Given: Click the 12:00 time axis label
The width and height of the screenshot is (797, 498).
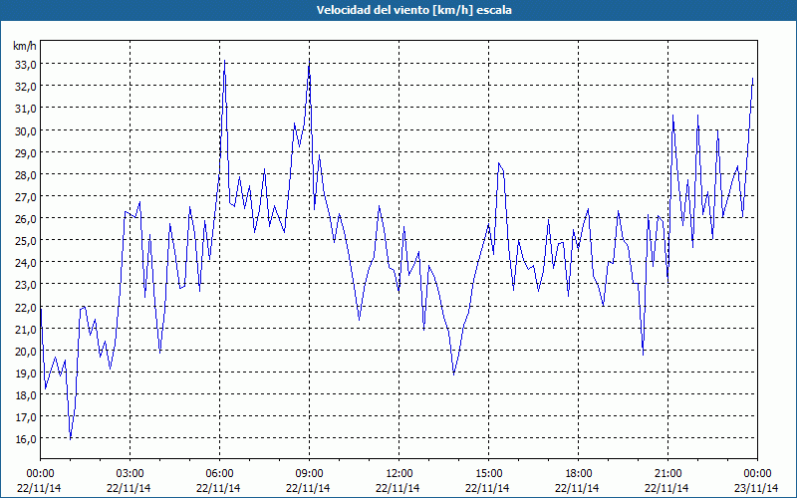Looking at the screenshot, I should pyautogui.click(x=399, y=474).
